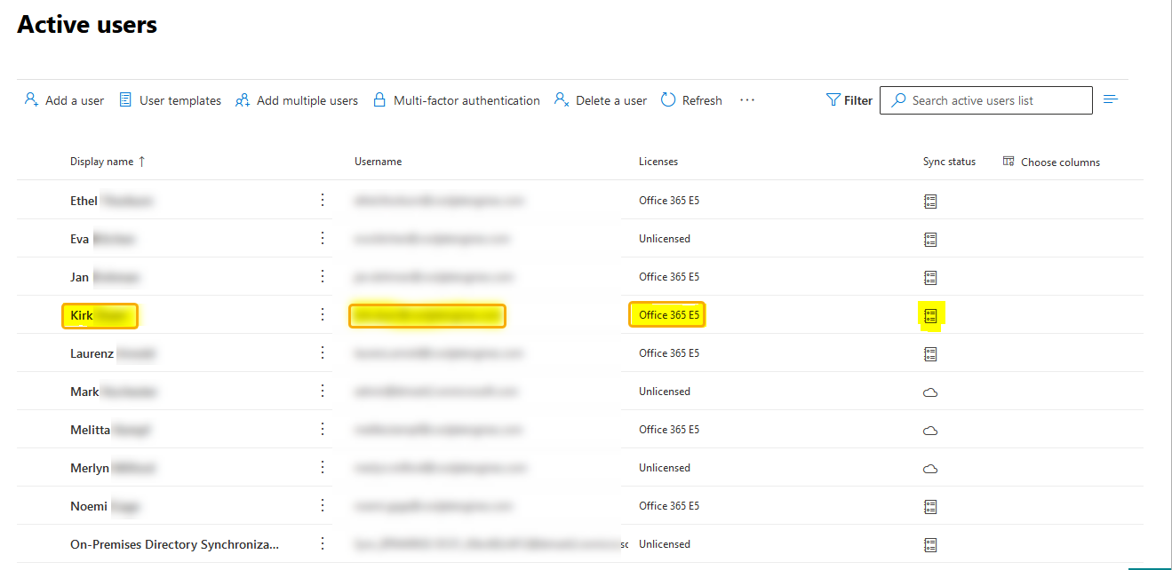Open more actions for Eva

[323, 239]
